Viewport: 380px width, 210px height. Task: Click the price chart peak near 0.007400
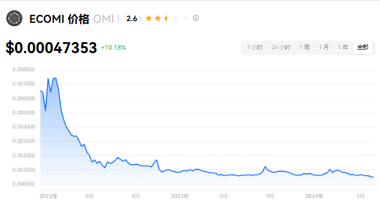[56, 78]
